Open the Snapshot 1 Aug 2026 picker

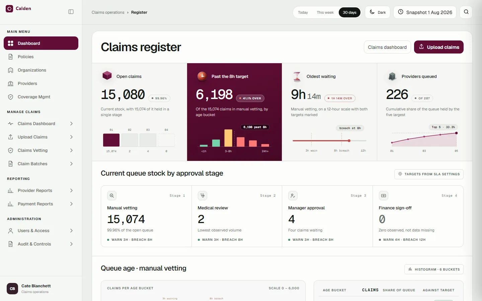tap(425, 12)
